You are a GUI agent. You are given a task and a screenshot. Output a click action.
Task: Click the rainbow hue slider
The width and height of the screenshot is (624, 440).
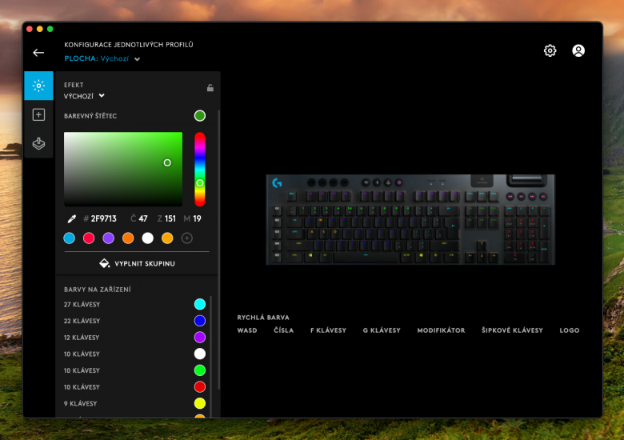coord(200,169)
